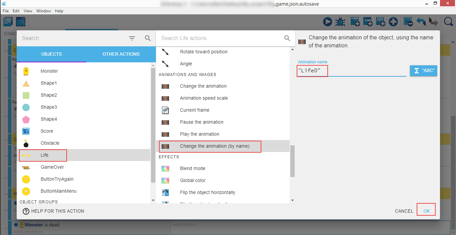Select Current frame action

click(x=194, y=110)
